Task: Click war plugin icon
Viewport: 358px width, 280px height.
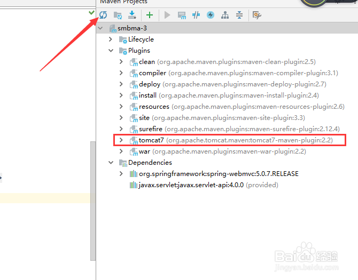Action: coord(134,151)
